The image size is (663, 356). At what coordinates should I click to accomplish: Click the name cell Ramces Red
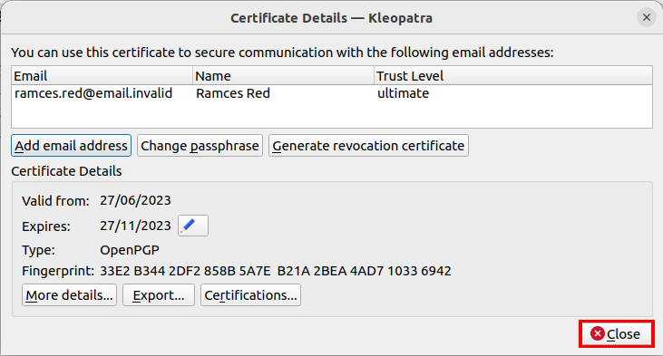click(x=233, y=93)
